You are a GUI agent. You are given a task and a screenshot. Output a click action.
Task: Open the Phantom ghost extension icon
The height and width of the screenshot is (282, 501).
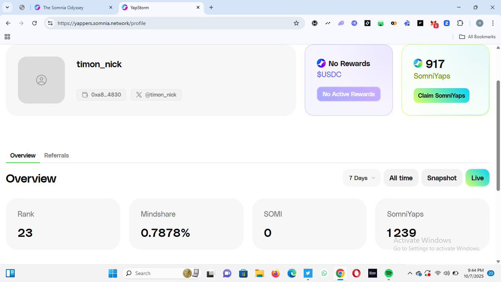(341, 23)
